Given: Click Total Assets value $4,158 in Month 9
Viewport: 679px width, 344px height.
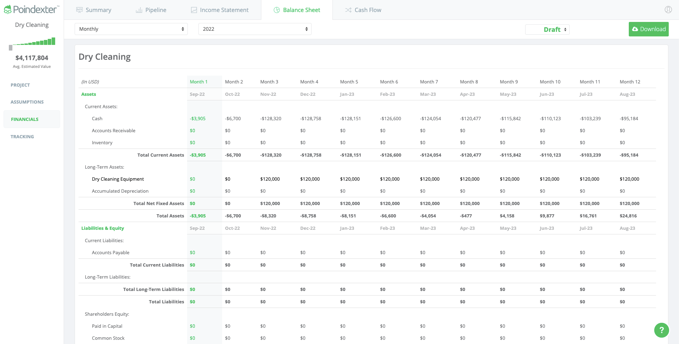Looking at the screenshot, I should 507,216.
